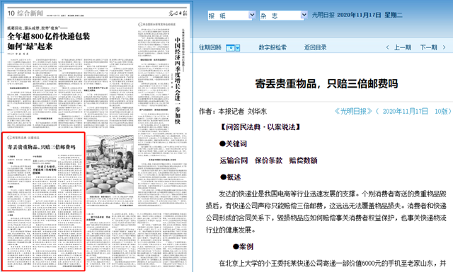Click the 数字报检索 link

click(272, 47)
